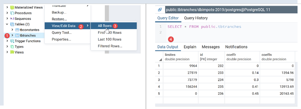301x109 pixels.
Task: Expand the Materialized Views node
Action: tap(7, 8)
